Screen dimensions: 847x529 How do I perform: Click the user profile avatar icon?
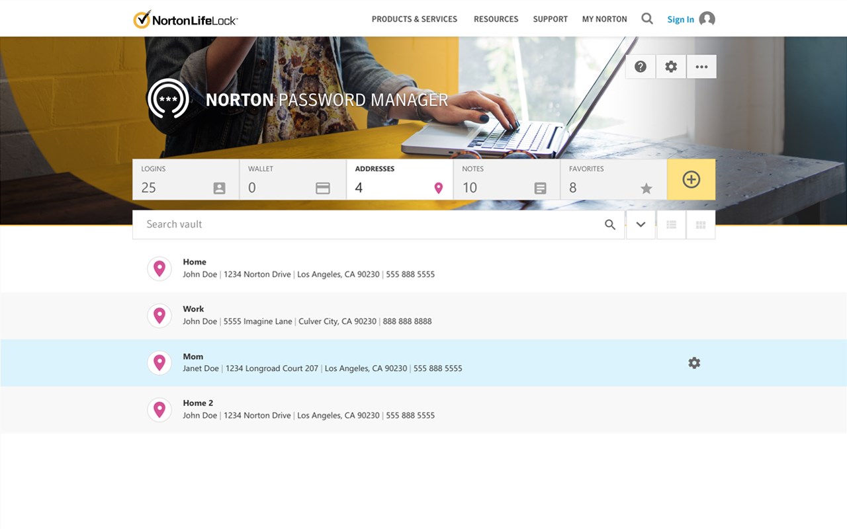pos(707,19)
